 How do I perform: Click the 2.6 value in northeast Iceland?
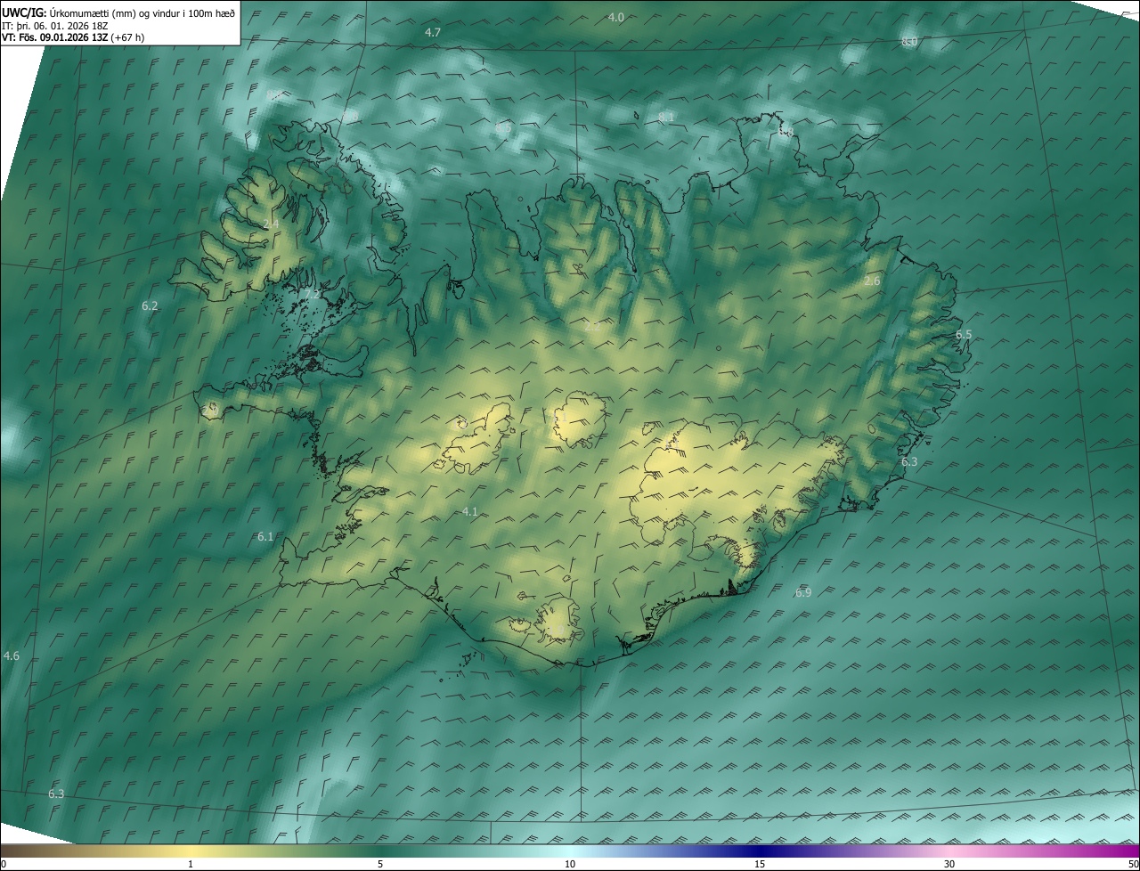point(872,281)
